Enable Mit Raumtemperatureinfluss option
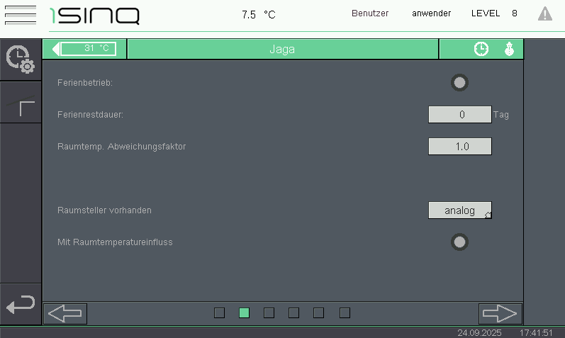This screenshot has width=565, height=338. pos(460,242)
